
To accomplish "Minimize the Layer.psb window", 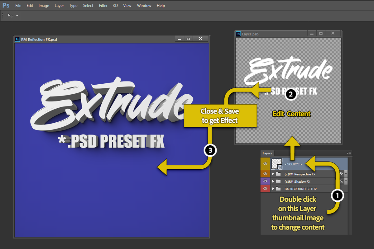I will click(x=311, y=33).
